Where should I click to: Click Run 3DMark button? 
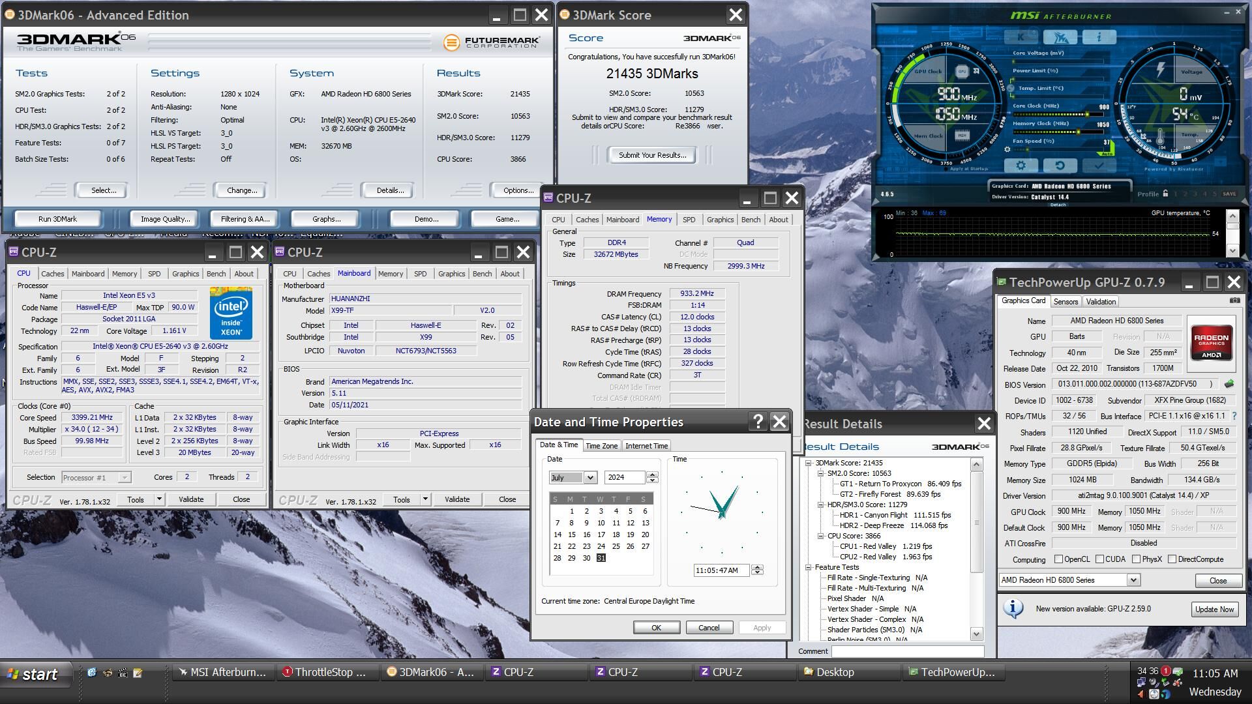click(57, 219)
